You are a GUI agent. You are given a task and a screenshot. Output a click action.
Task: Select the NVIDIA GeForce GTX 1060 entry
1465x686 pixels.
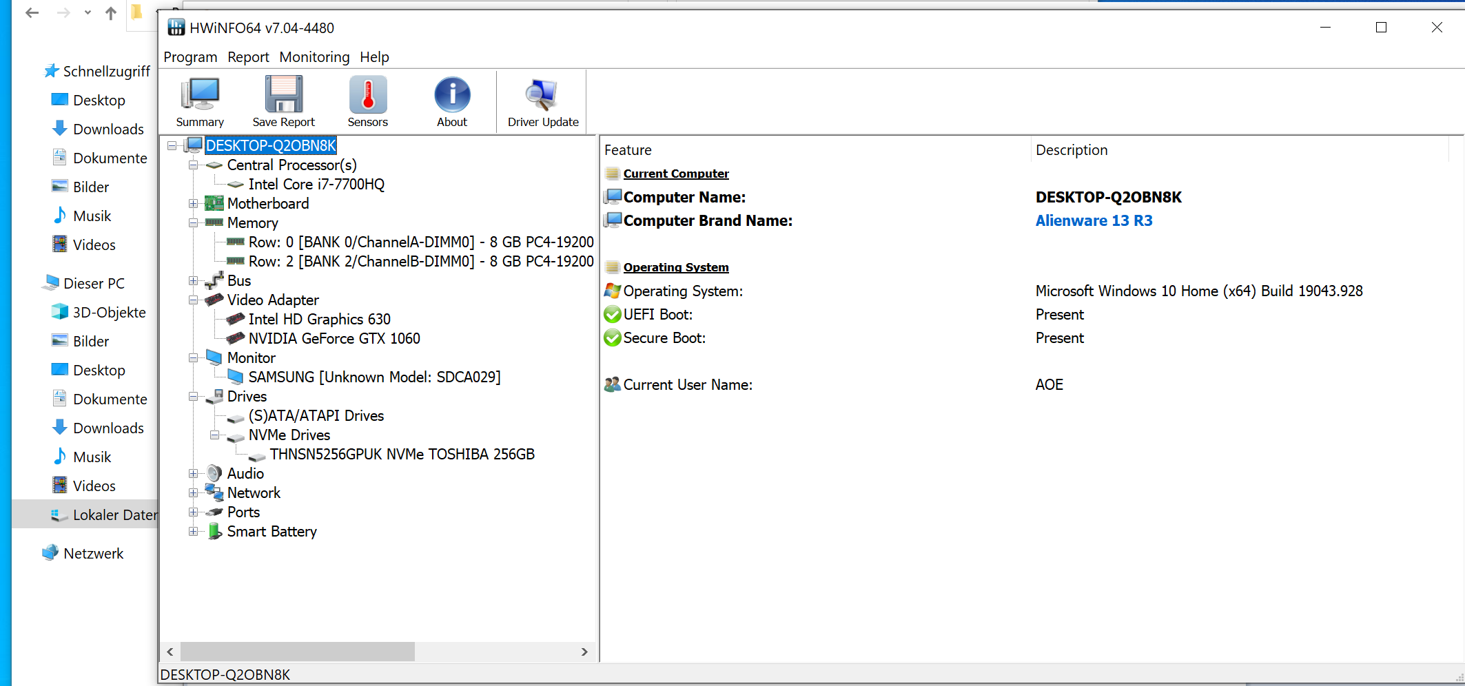click(334, 338)
